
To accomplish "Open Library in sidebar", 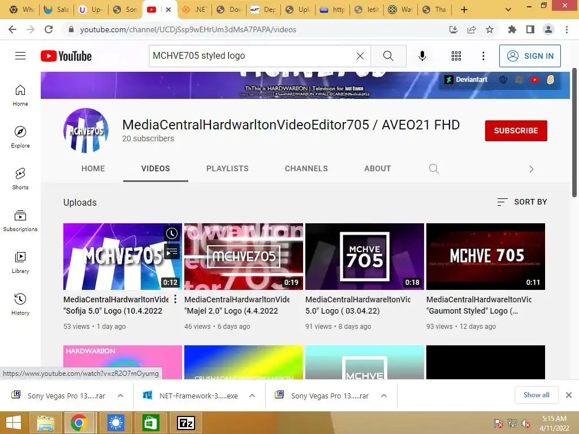I will [20, 262].
